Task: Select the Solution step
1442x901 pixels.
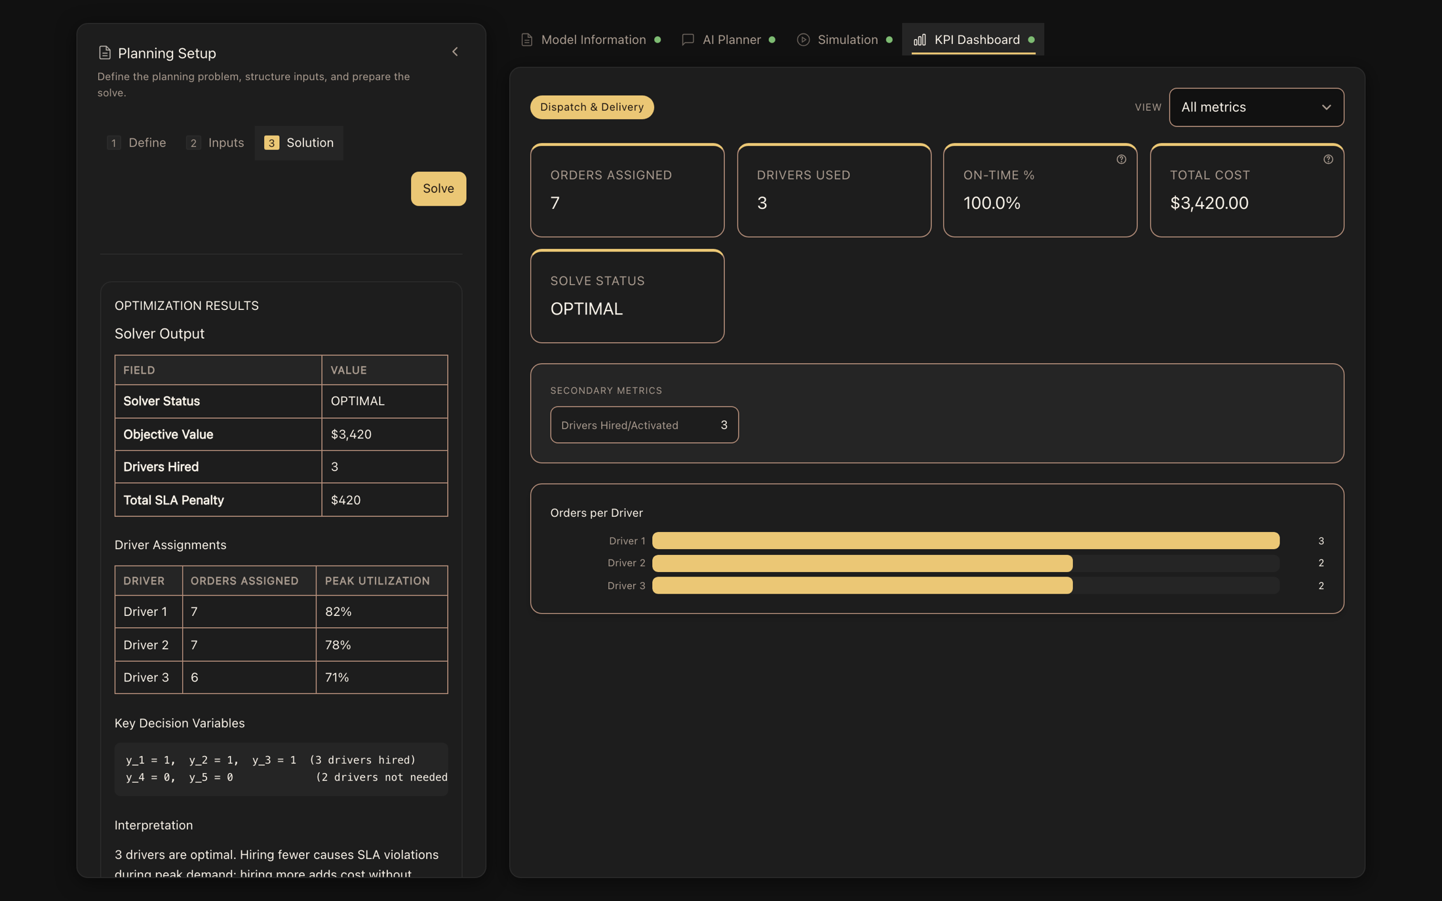Action: (299, 143)
